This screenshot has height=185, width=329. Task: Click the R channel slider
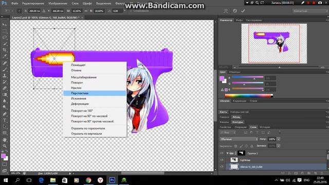pos(248,77)
